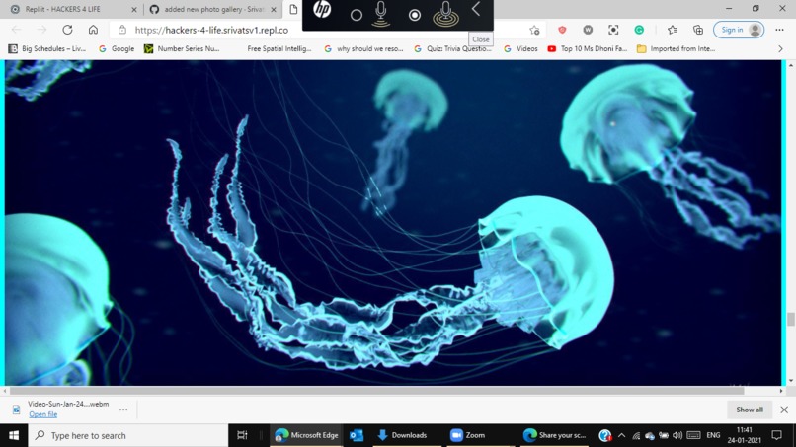
Task: Open the volume control tray icon
Action: click(x=677, y=435)
